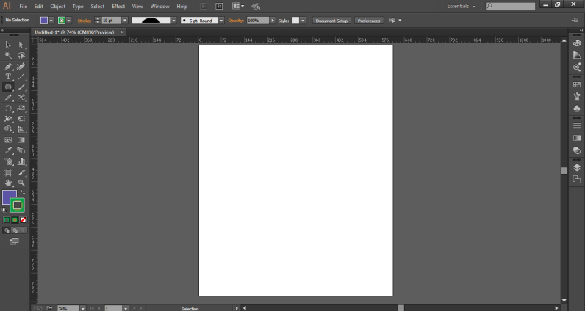Open the Transparency panel icon
Screen dimensions: 585x311
[x=577, y=150]
